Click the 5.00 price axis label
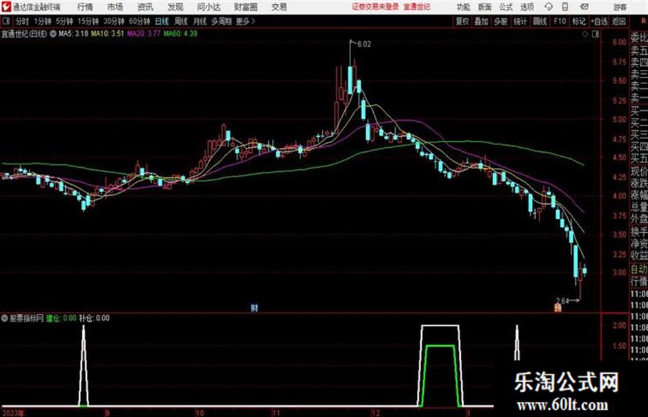The image size is (648, 417). click(x=619, y=119)
